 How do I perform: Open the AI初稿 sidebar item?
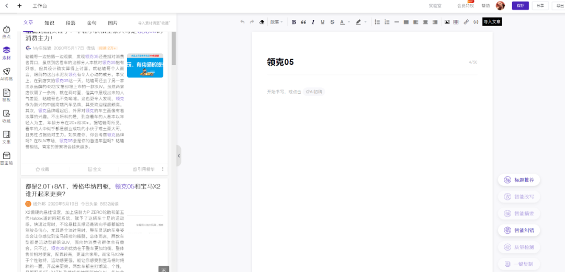6,74
